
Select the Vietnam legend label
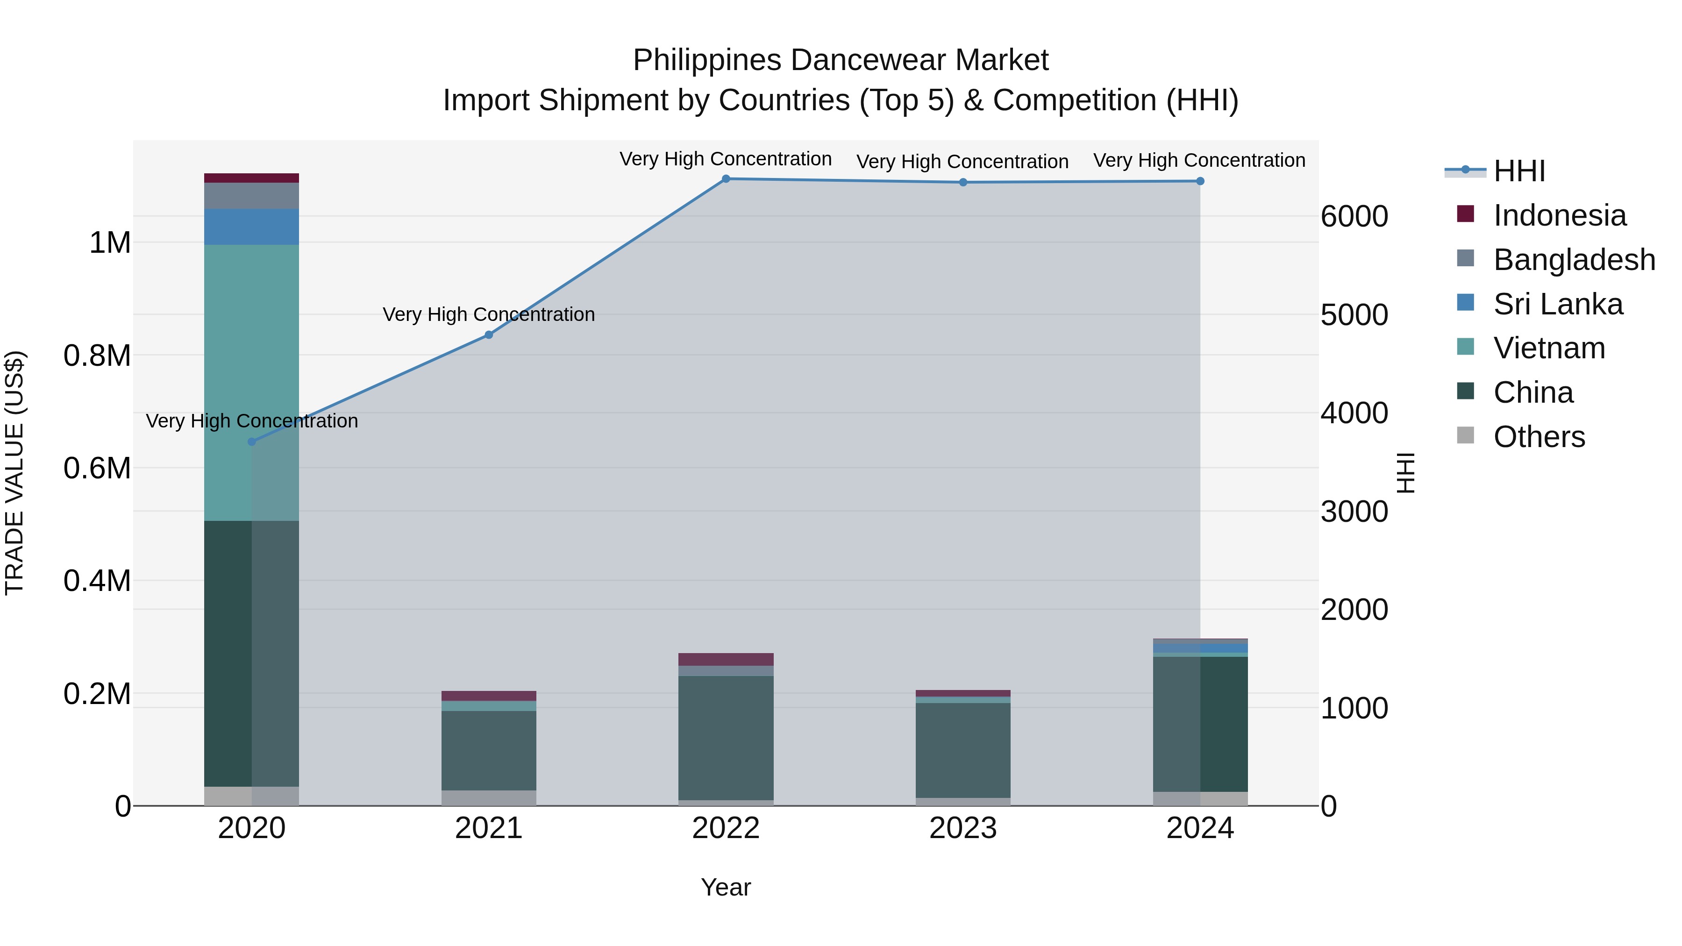click(x=1549, y=348)
